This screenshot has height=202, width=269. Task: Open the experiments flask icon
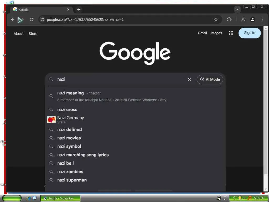click(243, 19)
